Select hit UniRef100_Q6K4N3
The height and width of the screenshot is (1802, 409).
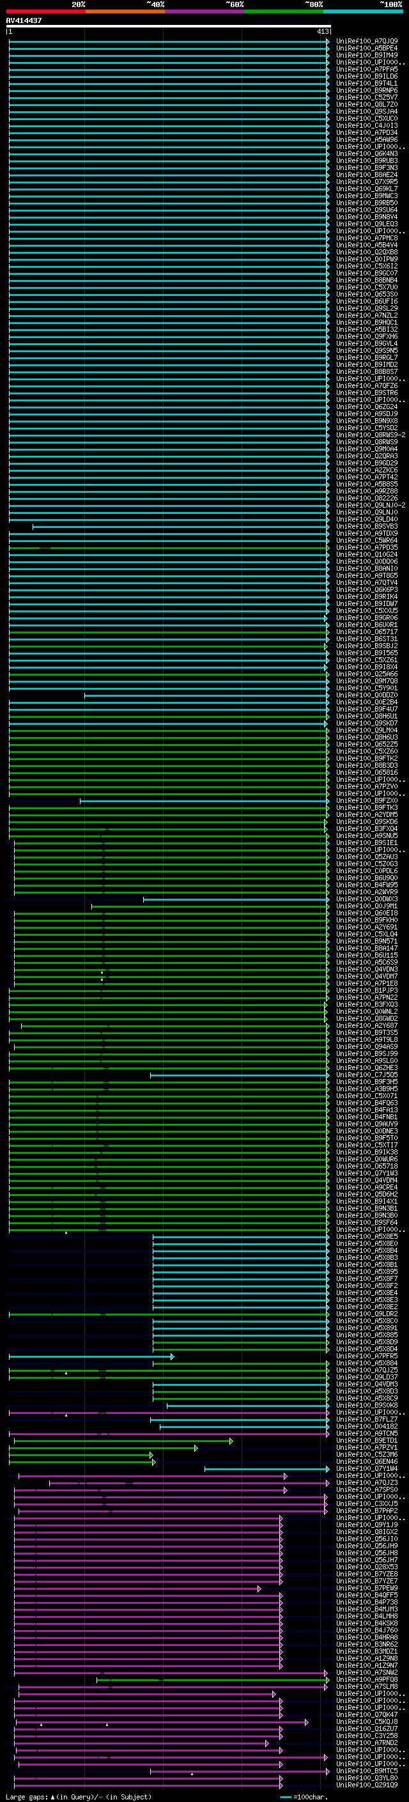367,153
